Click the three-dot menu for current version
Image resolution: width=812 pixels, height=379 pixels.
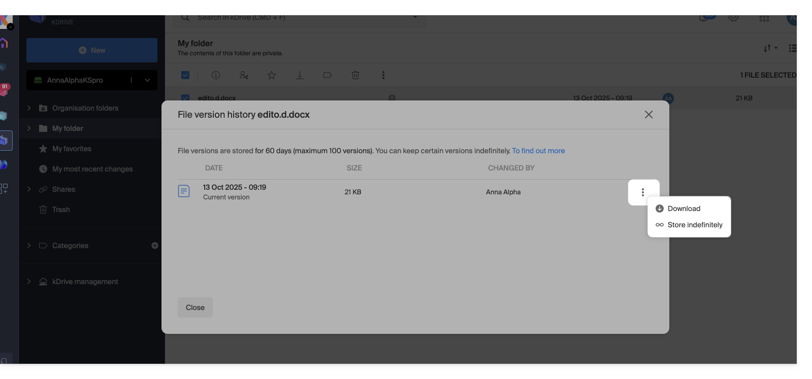coord(643,192)
